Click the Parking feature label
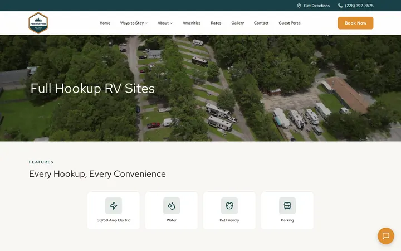This screenshot has width=401, height=251. tap(287, 220)
